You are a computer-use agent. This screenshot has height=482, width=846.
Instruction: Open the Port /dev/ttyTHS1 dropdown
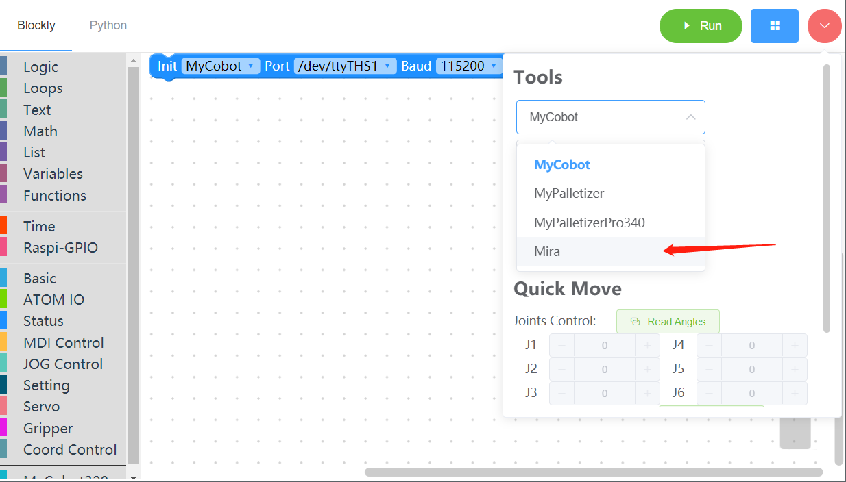pyautogui.click(x=346, y=66)
